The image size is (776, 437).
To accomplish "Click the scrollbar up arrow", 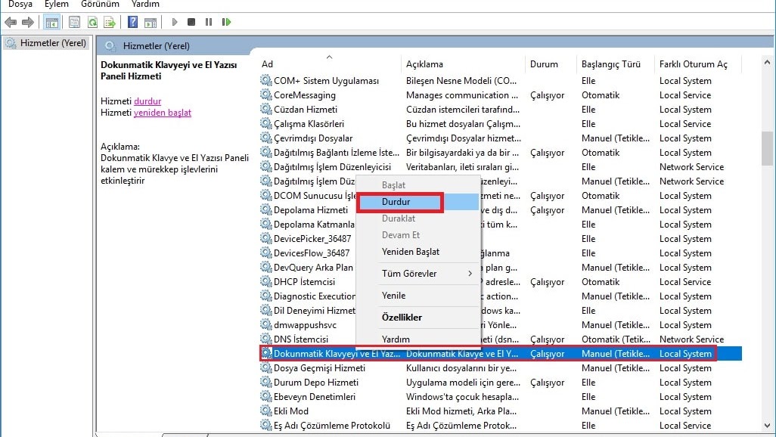I will (x=767, y=62).
